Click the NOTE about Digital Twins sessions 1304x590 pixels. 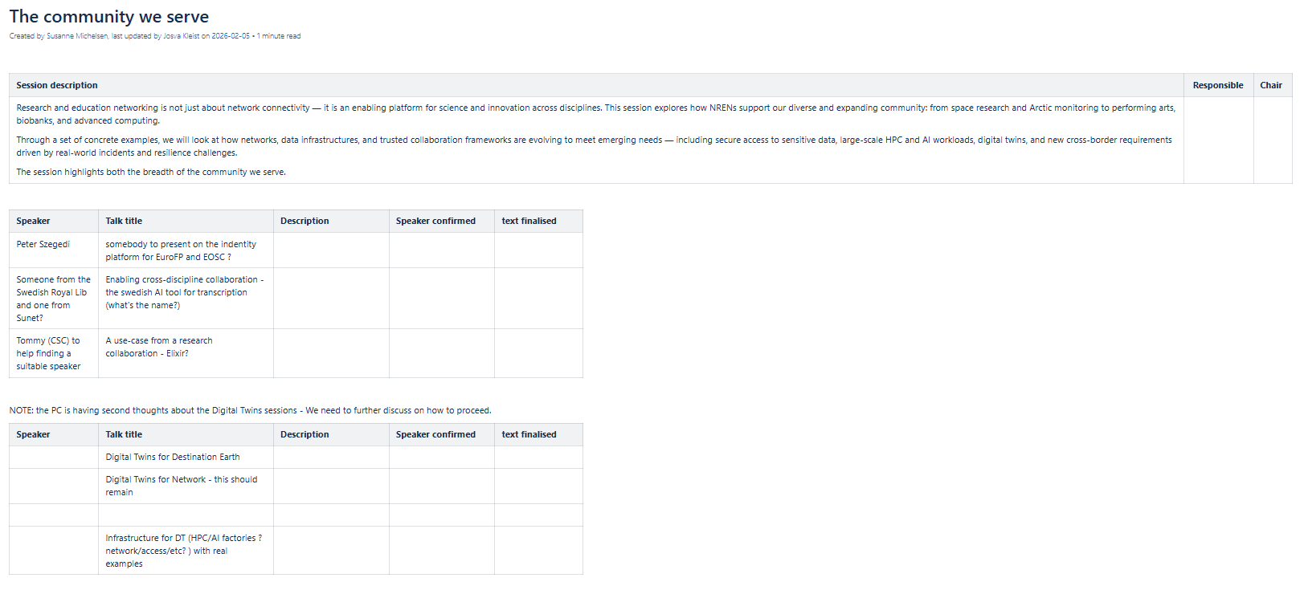[x=250, y=410]
